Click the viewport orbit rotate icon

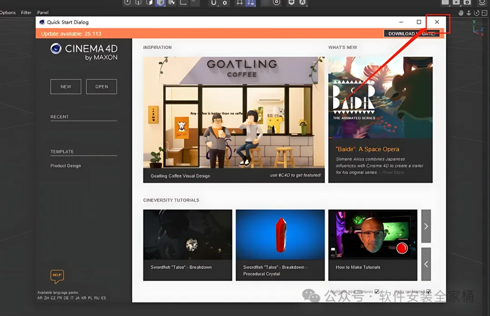(476, 13)
